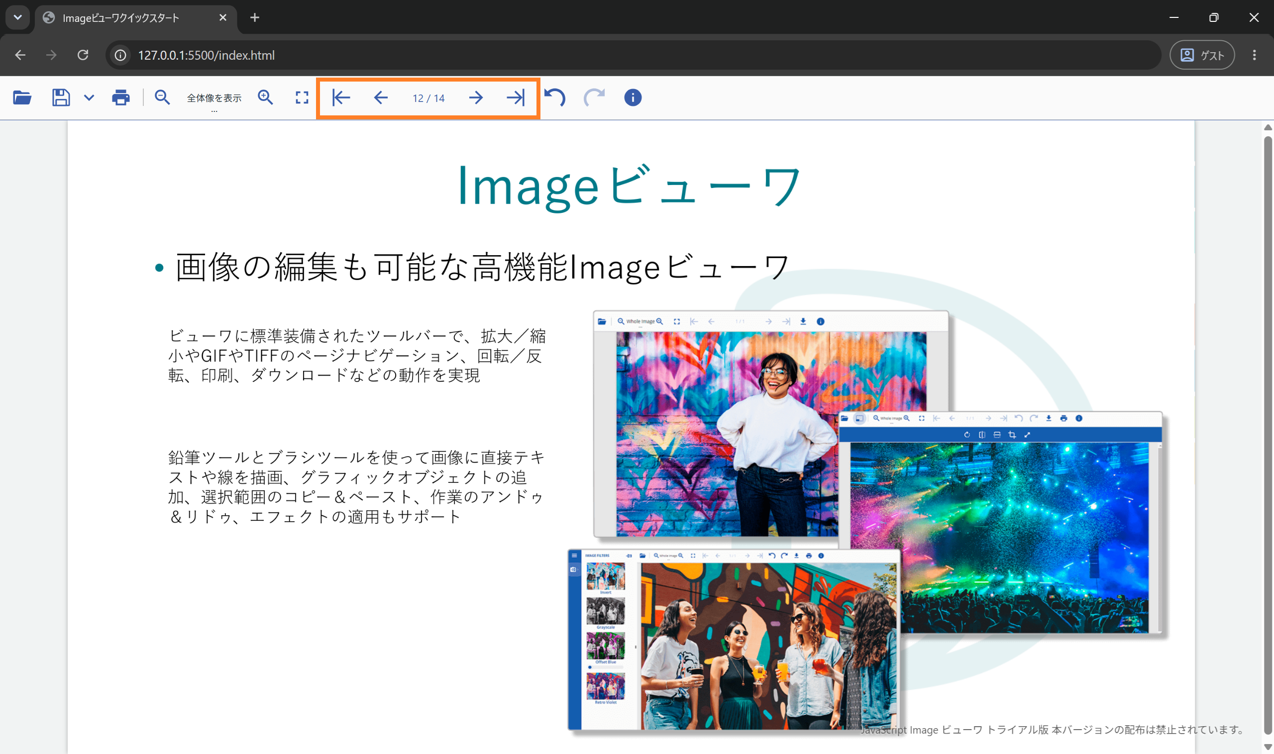The height and width of the screenshot is (754, 1274).
Task: Click the save floppy disk icon
Action: tap(61, 97)
